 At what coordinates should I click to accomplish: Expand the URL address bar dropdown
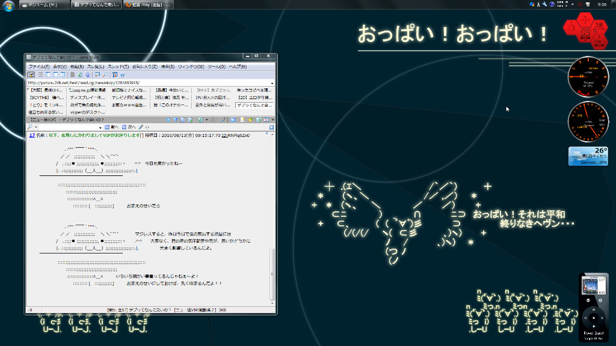pos(272,83)
